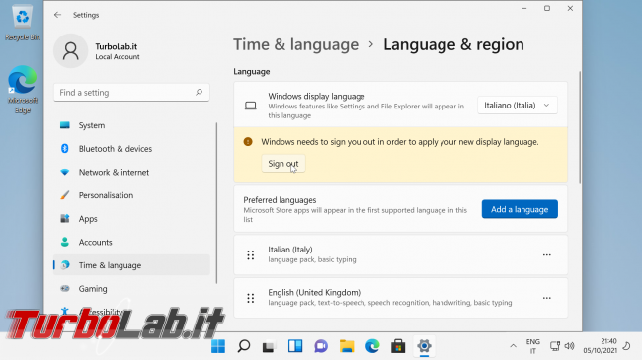Click the Sign out button
The height and width of the screenshot is (360, 642).
click(283, 163)
